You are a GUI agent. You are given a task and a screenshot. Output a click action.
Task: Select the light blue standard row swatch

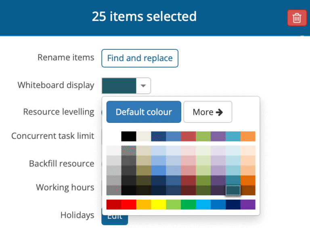pyautogui.click(x=203, y=205)
